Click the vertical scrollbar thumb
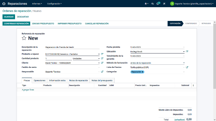Screen dimensions: 216x121 [214, 56]
